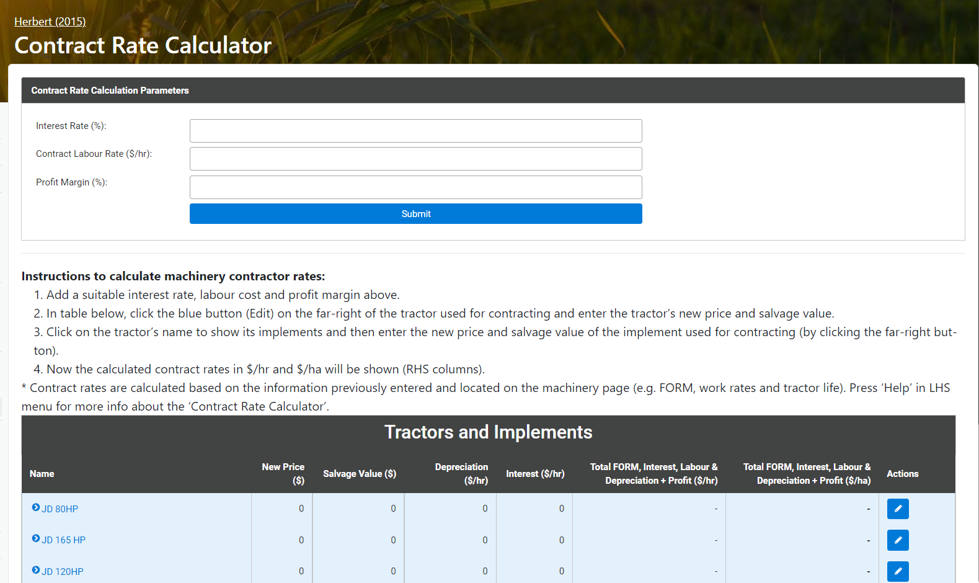Click the New Price ($) column header
Viewport: 979px width, 583px height.
pyautogui.click(x=283, y=474)
